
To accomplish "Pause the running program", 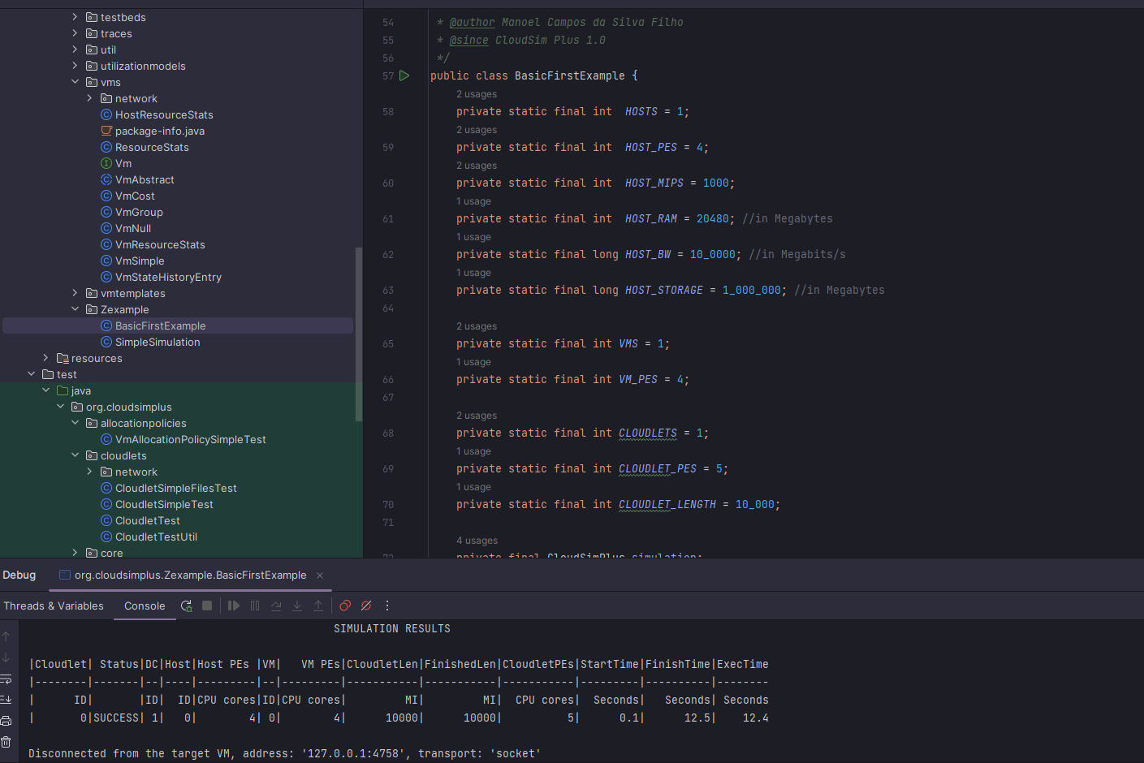I will point(254,606).
